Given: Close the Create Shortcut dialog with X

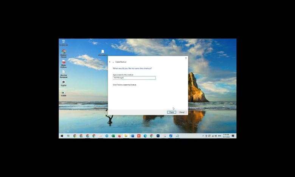Looking at the screenshot, I should pyautogui.click(x=186, y=58).
